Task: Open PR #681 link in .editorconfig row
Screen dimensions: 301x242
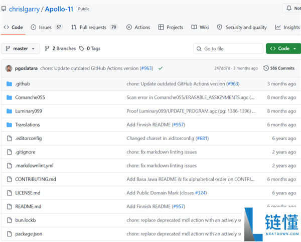Action: (202, 138)
